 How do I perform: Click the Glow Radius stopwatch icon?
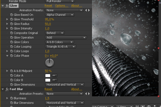click(x=12, y=24)
